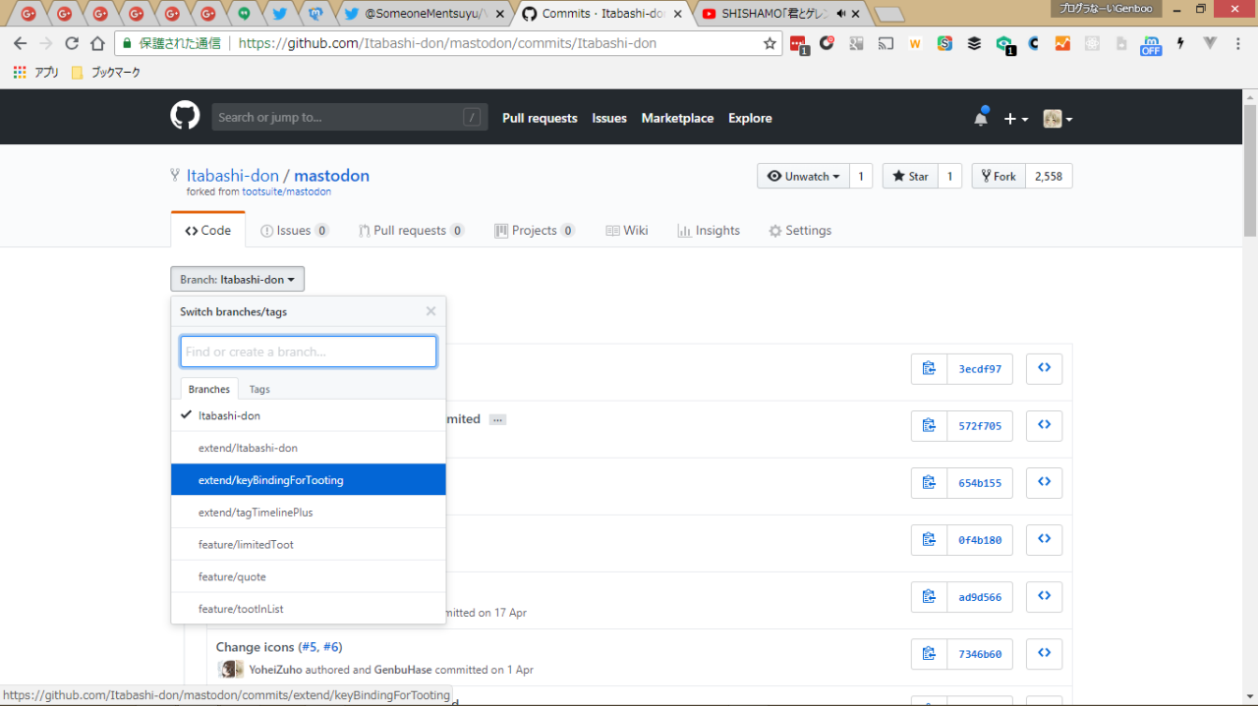This screenshot has width=1258, height=706.
Task: Copy SHA for commit 3ecdf97
Action: click(x=928, y=369)
